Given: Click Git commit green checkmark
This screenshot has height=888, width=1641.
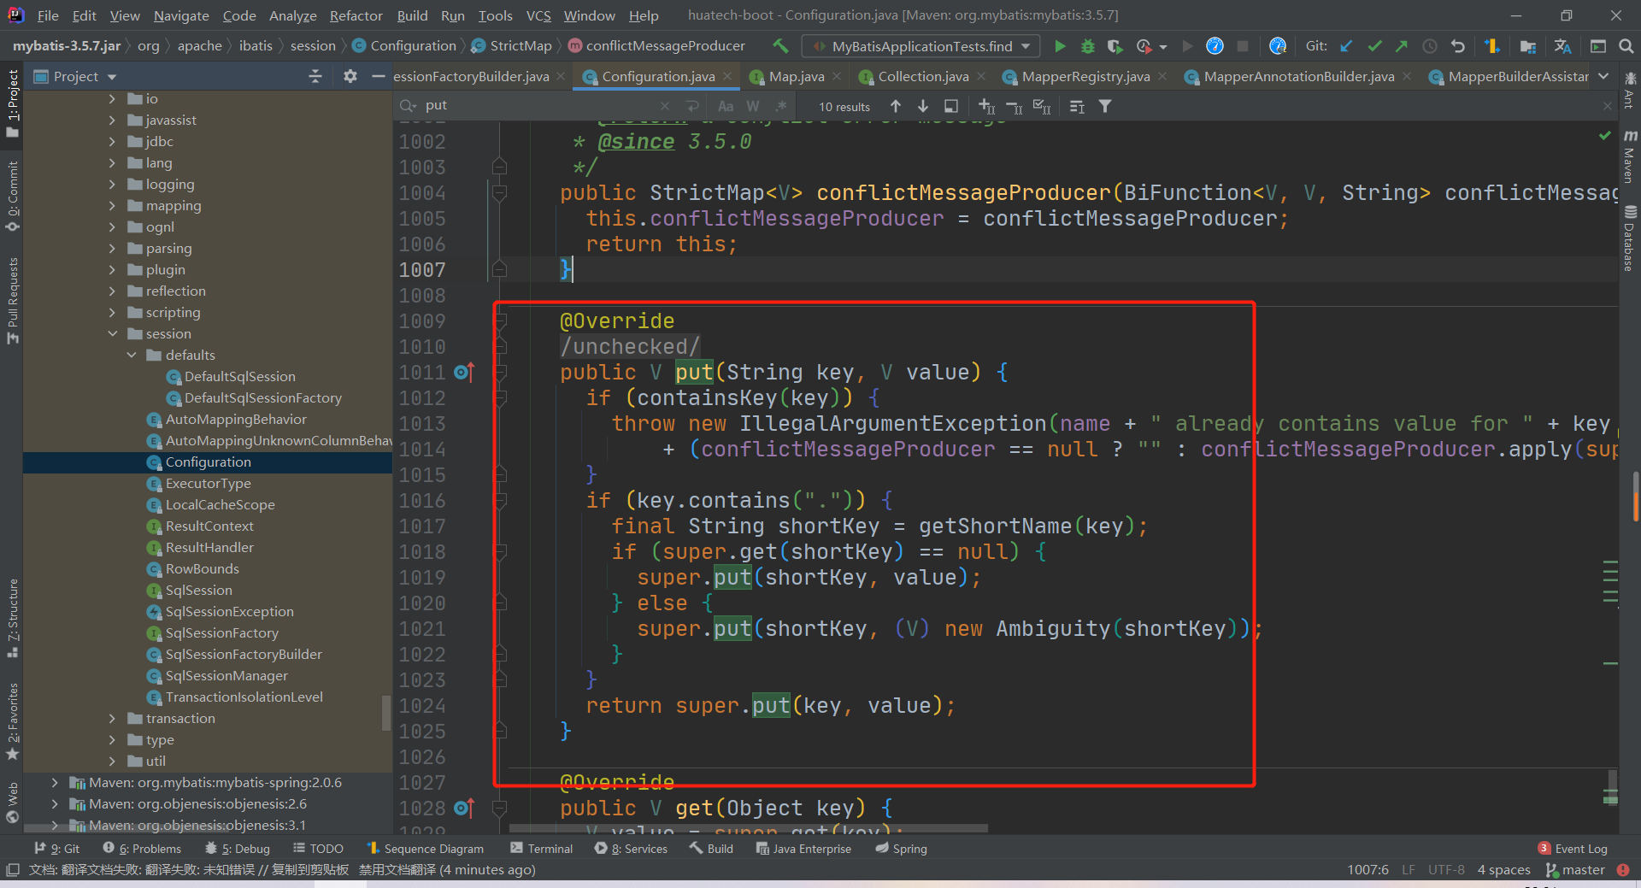Looking at the screenshot, I should tap(1374, 46).
